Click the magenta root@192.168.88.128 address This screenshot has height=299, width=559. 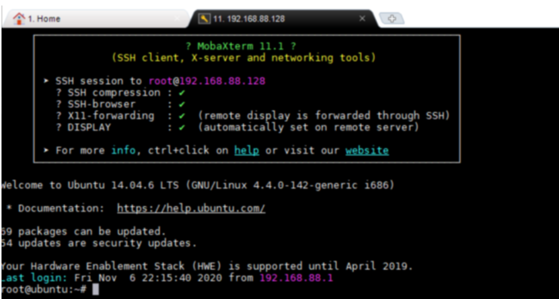pyautogui.click(x=207, y=81)
